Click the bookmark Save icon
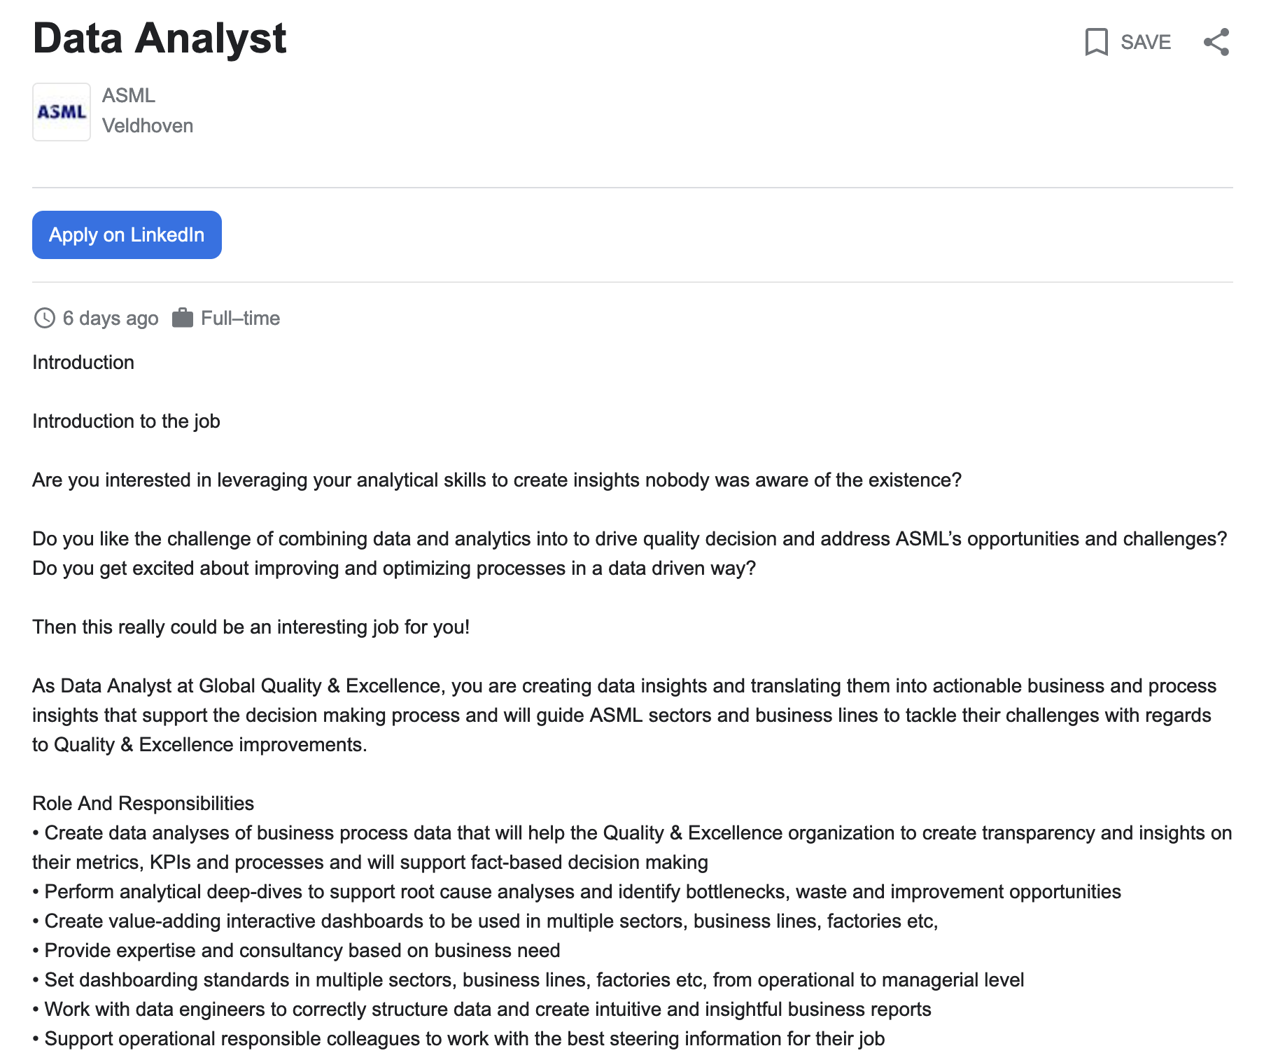 point(1096,42)
